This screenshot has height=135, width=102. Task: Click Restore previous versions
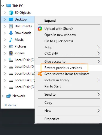point(68,68)
